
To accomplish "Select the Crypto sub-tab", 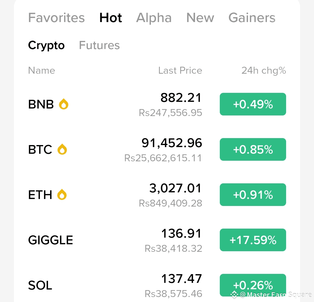I will click(x=46, y=45).
